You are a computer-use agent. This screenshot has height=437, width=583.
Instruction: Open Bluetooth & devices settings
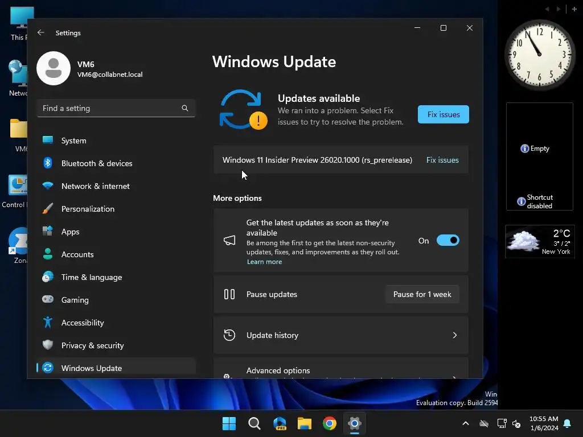(116, 163)
